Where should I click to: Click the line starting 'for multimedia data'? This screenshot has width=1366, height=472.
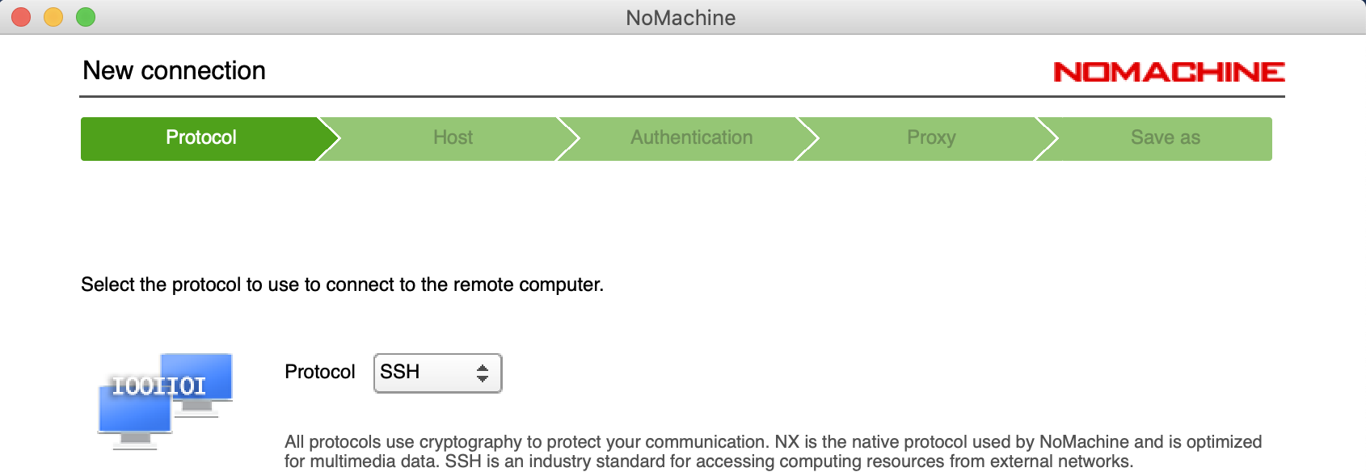(708, 461)
